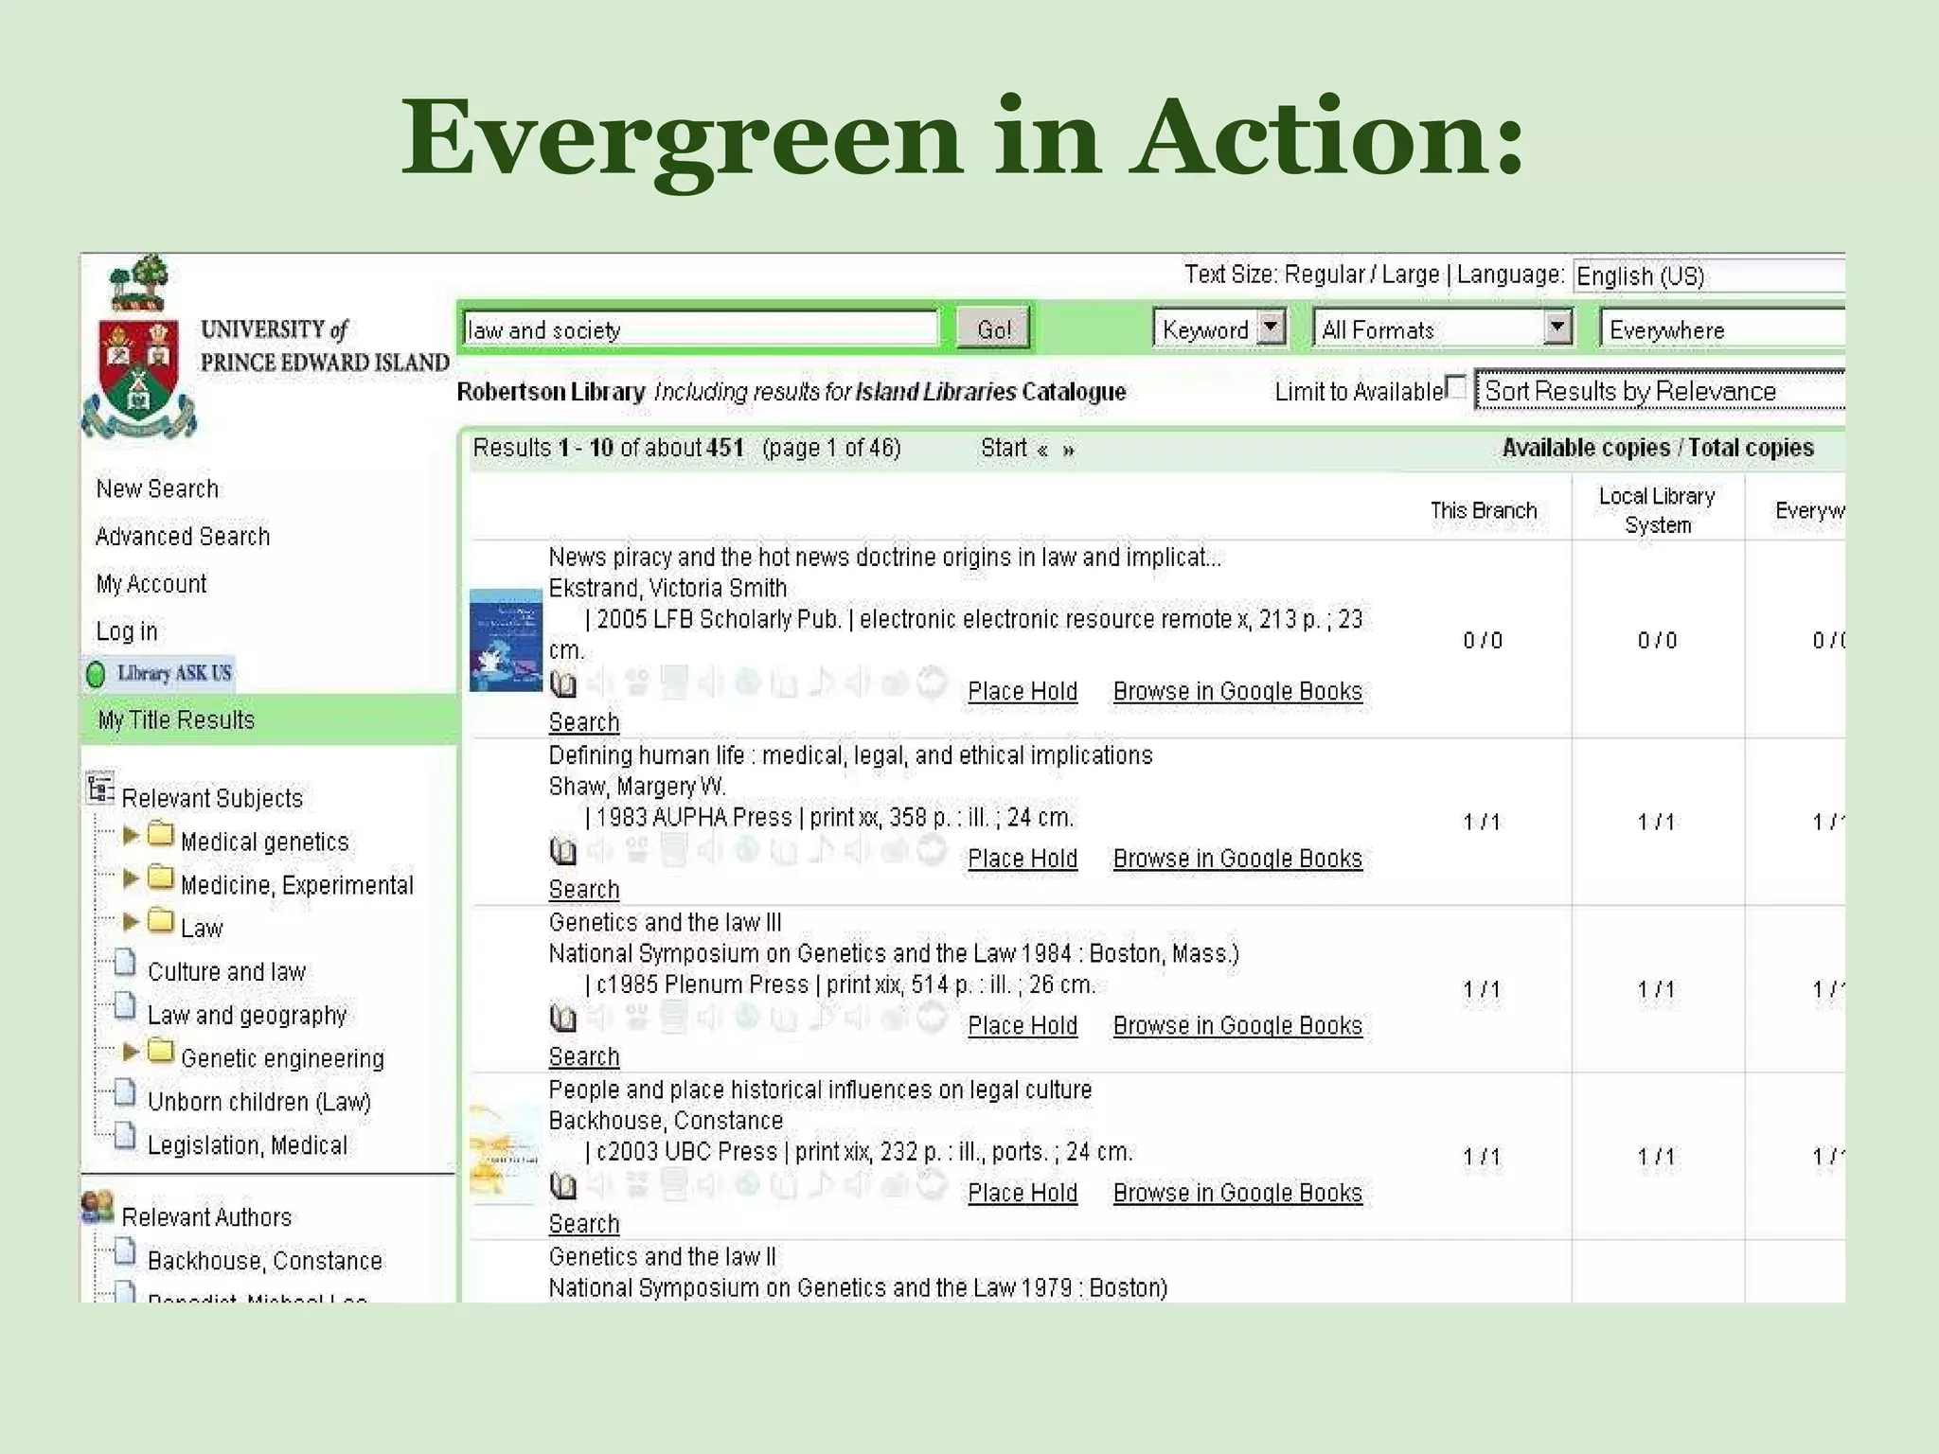Open Advanced Search from the sidebar

coord(183,537)
